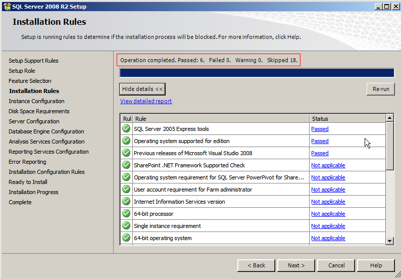This screenshot has height=279, width=401.
Task: Select Reporting Services Configuration step
Action: click(48, 152)
